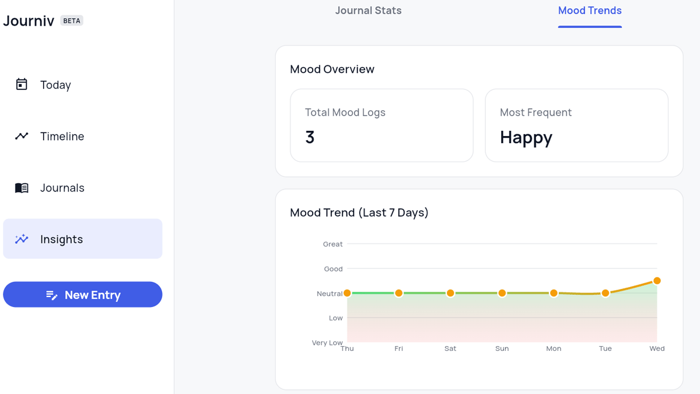Screen dimensions: 700x394
Task: Click the Most Frequent mood card showing Happy
Action: pos(576,125)
